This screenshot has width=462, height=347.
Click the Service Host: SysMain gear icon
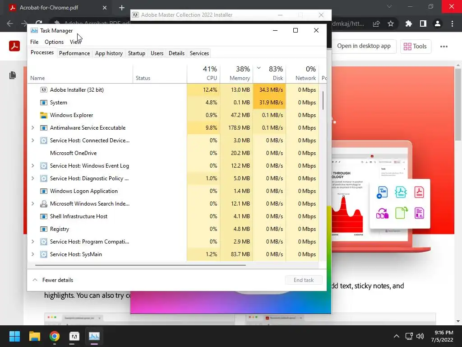(44, 254)
